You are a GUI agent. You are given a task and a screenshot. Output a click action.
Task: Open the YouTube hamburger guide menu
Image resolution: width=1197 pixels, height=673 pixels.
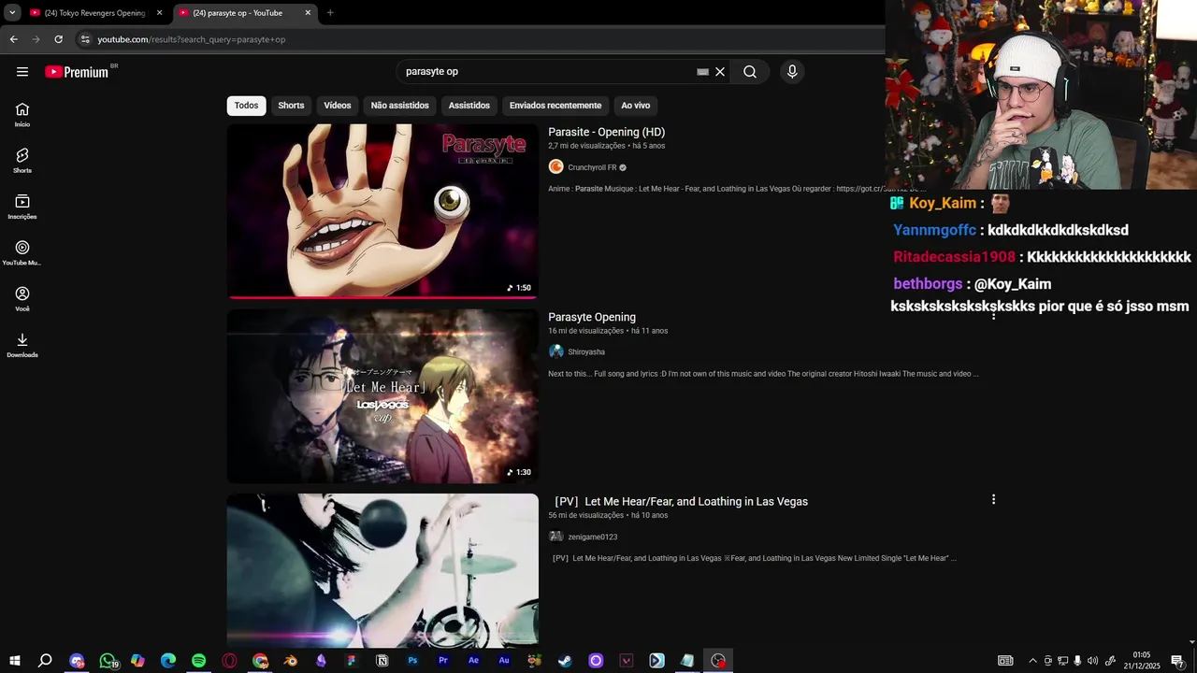tap(22, 72)
